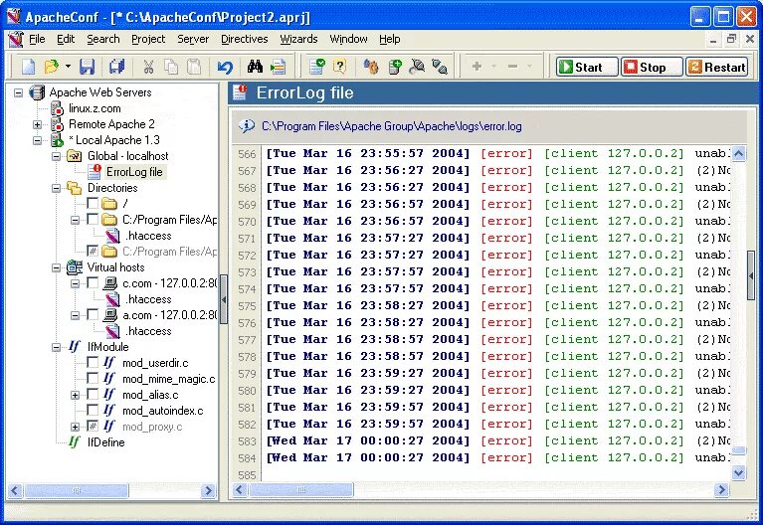Click the Paste clipboard icon
Image resolution: width=763 pixels, height=525 pixels.
pyautogui.click(x=194, y=67)
